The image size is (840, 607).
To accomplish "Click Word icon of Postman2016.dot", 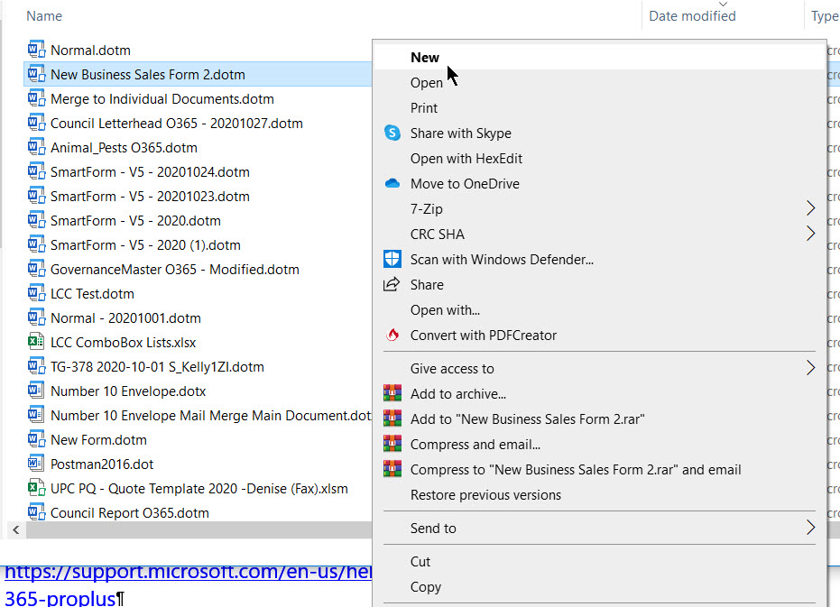I will click(x=36, y=463).
